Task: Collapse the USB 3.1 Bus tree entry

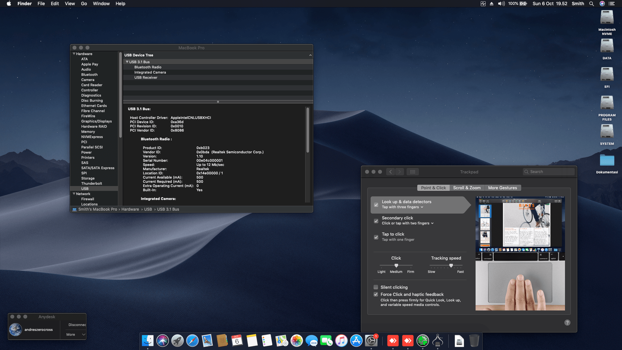Action: (x=127, y=62)
